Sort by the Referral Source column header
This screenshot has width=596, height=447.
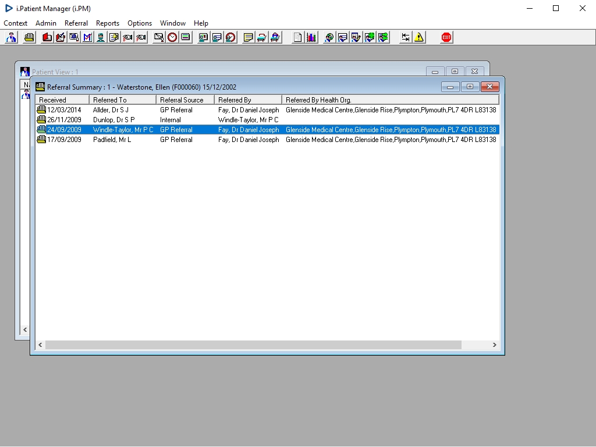pyautogui.click(x=186, y=100)
